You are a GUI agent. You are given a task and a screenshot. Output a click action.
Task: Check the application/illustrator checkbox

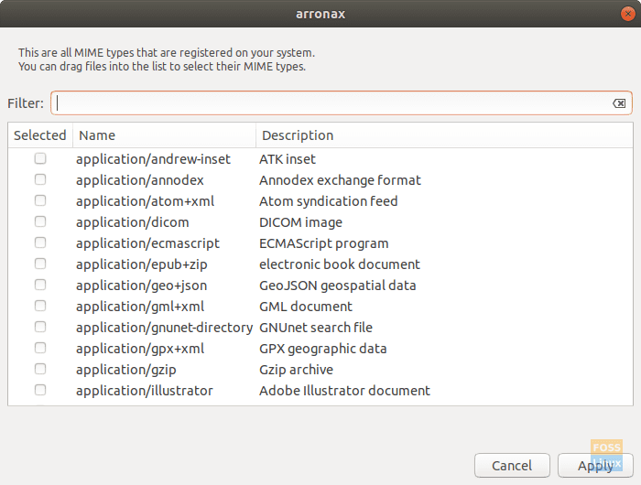40,391
